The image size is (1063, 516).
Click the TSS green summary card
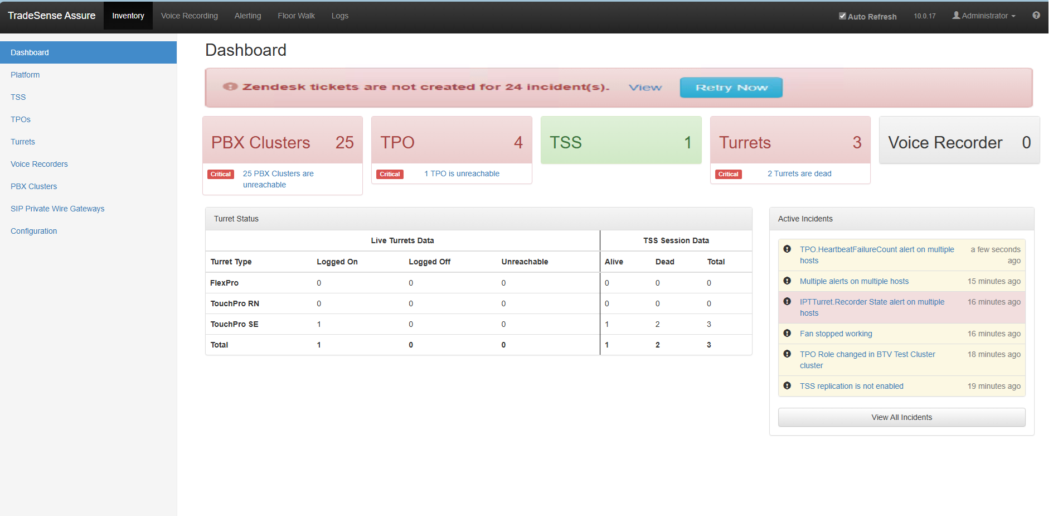[x=621, y=140]
